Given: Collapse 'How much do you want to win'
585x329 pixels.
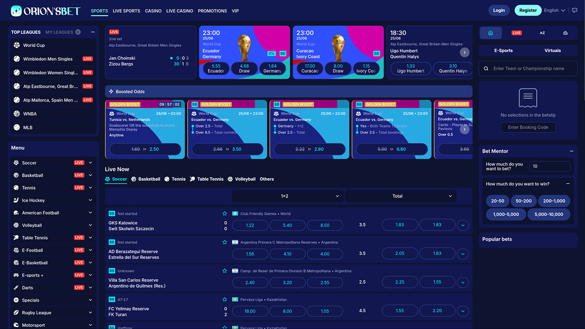Looking at the screenshot, I should [x=568, y=184].
